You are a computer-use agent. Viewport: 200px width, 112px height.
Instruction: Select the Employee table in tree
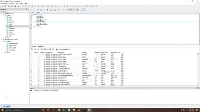[11, 23]
